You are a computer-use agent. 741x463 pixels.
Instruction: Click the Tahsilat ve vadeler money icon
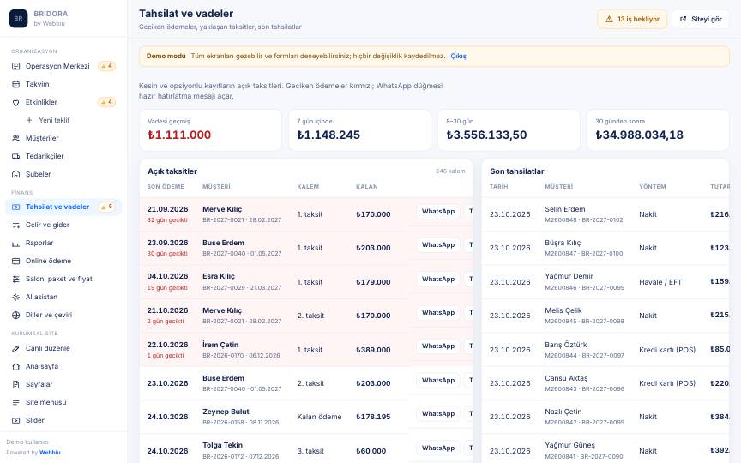tap(15, 207)
